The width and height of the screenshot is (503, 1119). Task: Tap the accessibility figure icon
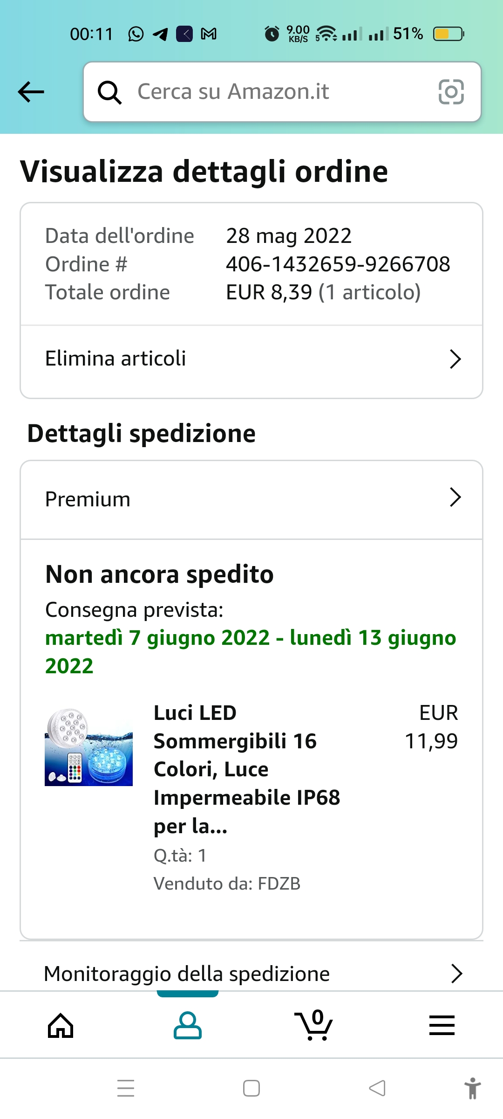point(473,1089)
